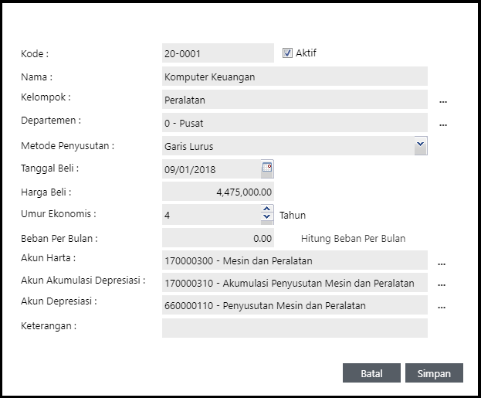Image resolution: width=481 pixels, height=398 pixels.
Task: Decrease Umur Ekonomis with down arrow
Action: 267,218
